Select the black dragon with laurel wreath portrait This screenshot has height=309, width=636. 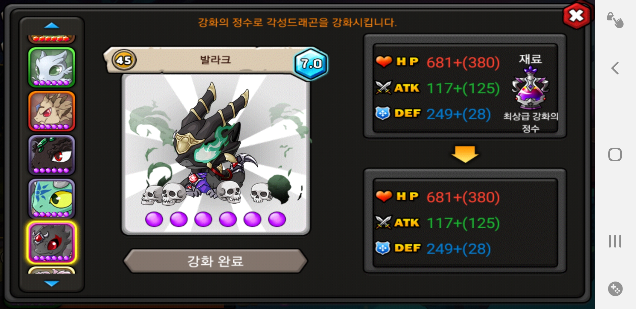coord(52,155)
